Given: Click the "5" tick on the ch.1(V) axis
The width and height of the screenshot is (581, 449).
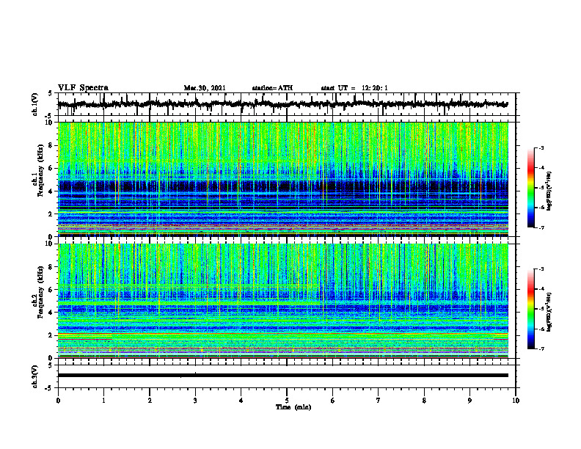Looking at the screenshot, I should tap(50, 93).
